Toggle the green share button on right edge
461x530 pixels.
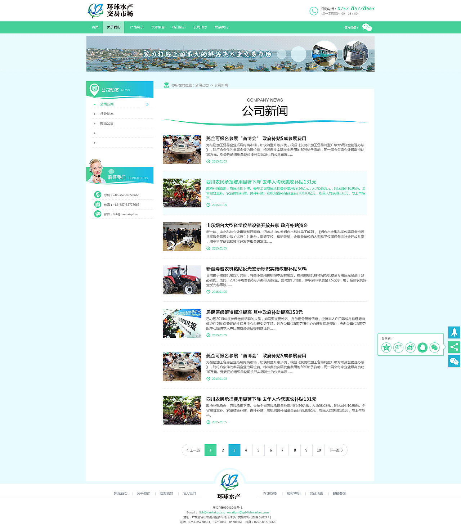(455, 347)
